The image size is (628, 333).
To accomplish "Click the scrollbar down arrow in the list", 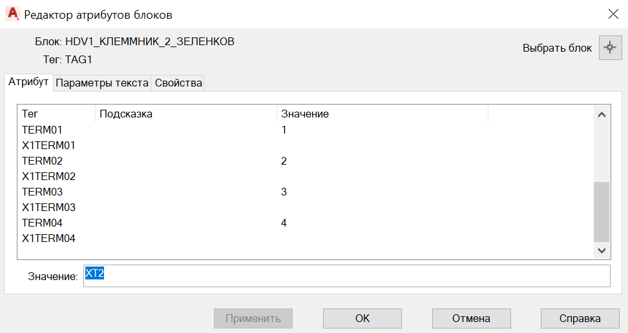I will (x=601, y=250).
